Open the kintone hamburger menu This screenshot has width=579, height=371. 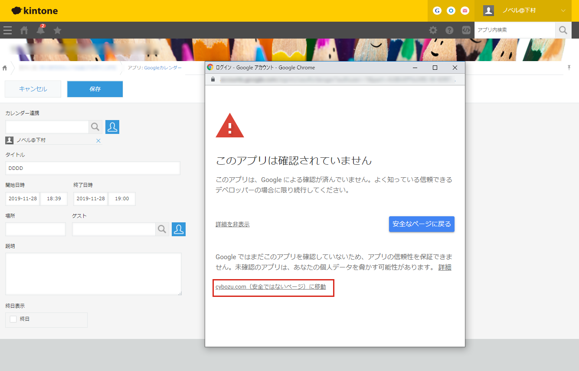pyautogui.click(x=7, y=30)
